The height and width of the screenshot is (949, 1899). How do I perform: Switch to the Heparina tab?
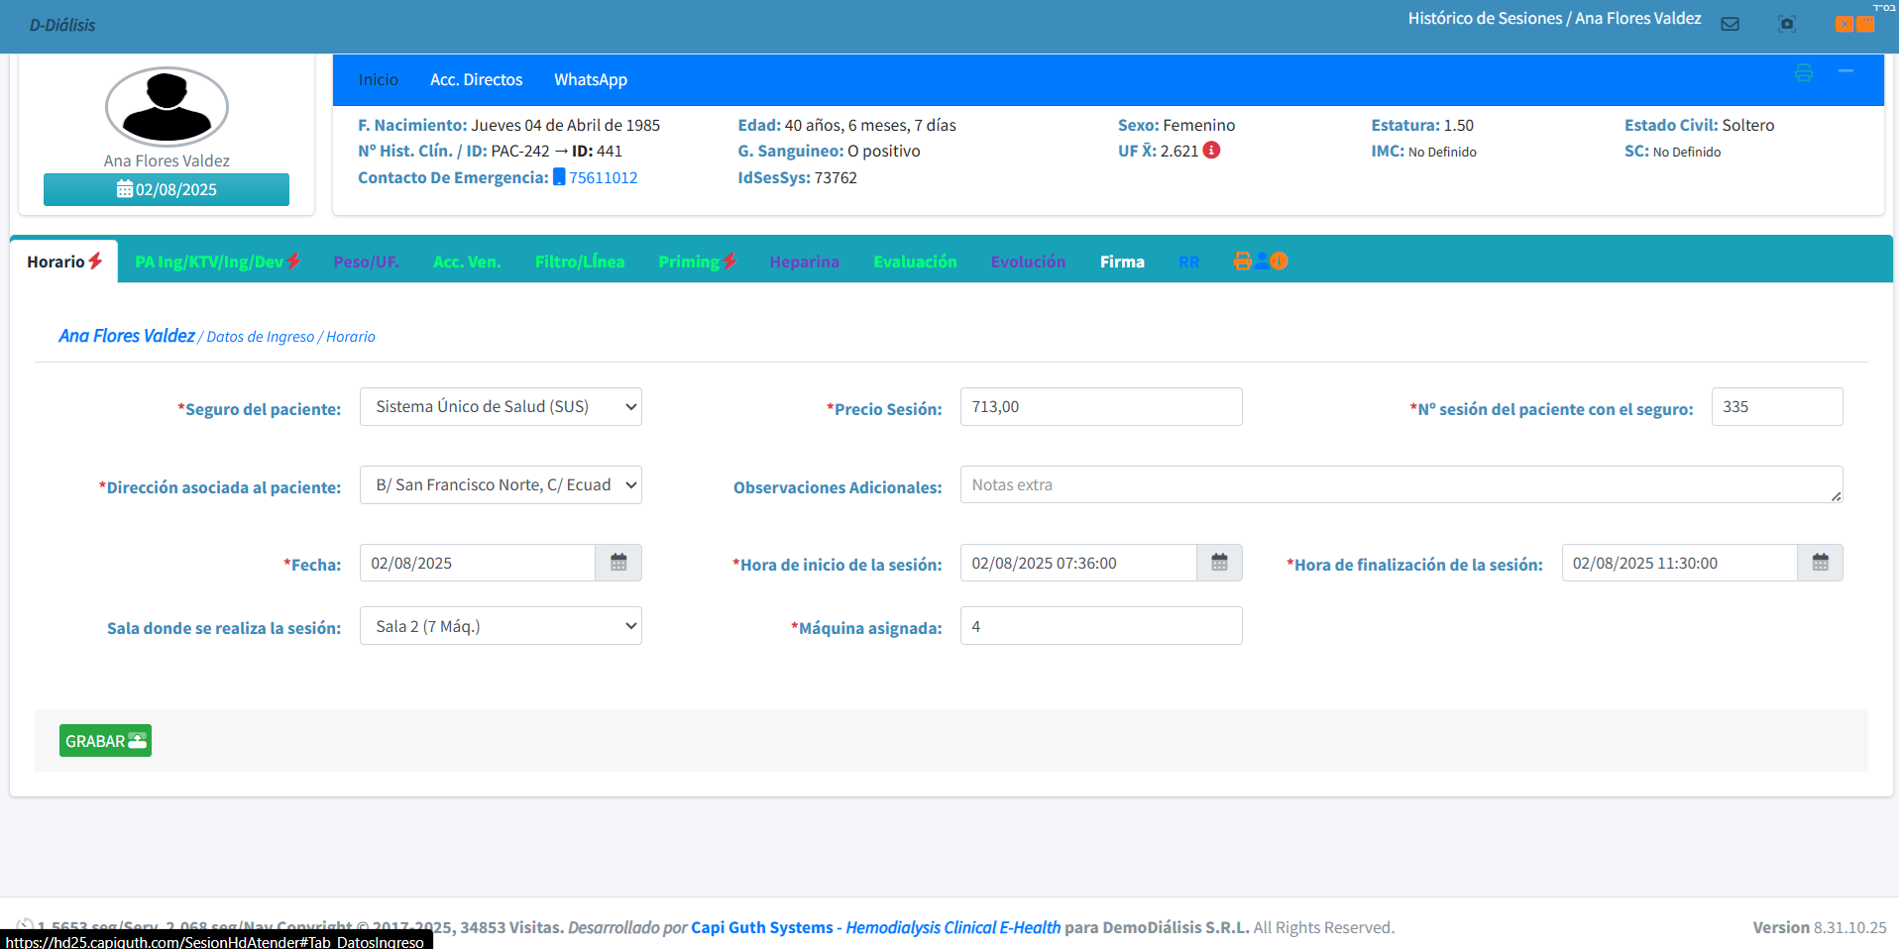(x=804, y=261)
